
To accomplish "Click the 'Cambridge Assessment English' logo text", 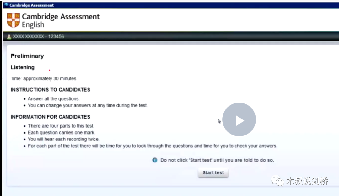I will 61,20.
